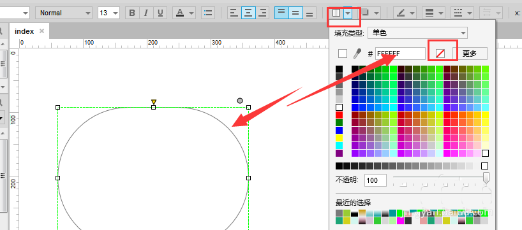The width and height of the screenshot is (522, 230).
Task: Click the top-left corner handle of the shape
Action: (57, 108)
